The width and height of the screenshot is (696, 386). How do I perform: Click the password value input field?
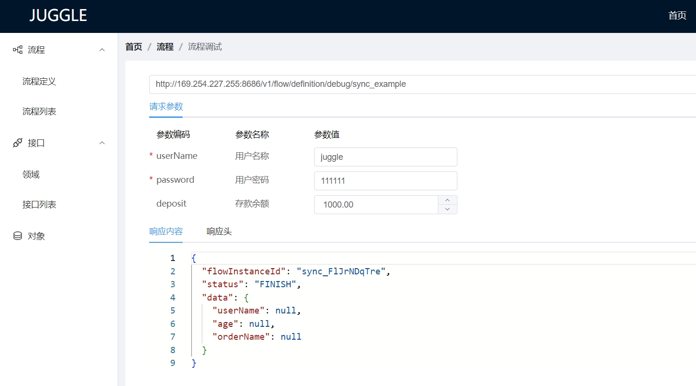click(386, 181)
